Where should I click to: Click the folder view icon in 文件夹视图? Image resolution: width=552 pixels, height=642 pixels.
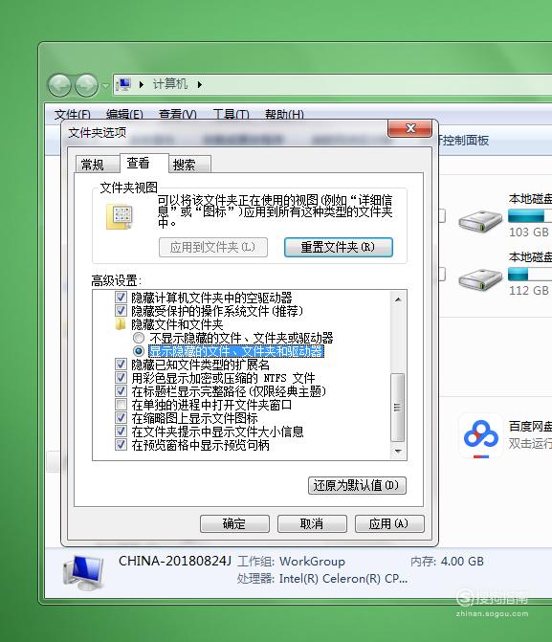click(x=120, y=216)
